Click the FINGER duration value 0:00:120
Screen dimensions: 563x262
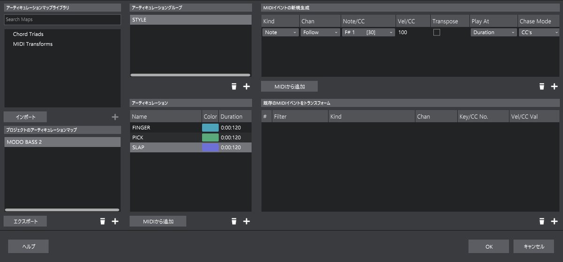(231, 127)
